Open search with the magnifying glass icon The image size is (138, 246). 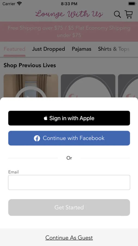[117, 14]
